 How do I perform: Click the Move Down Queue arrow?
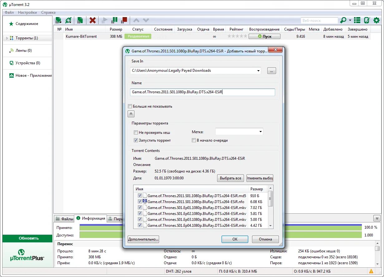point(146,20)
